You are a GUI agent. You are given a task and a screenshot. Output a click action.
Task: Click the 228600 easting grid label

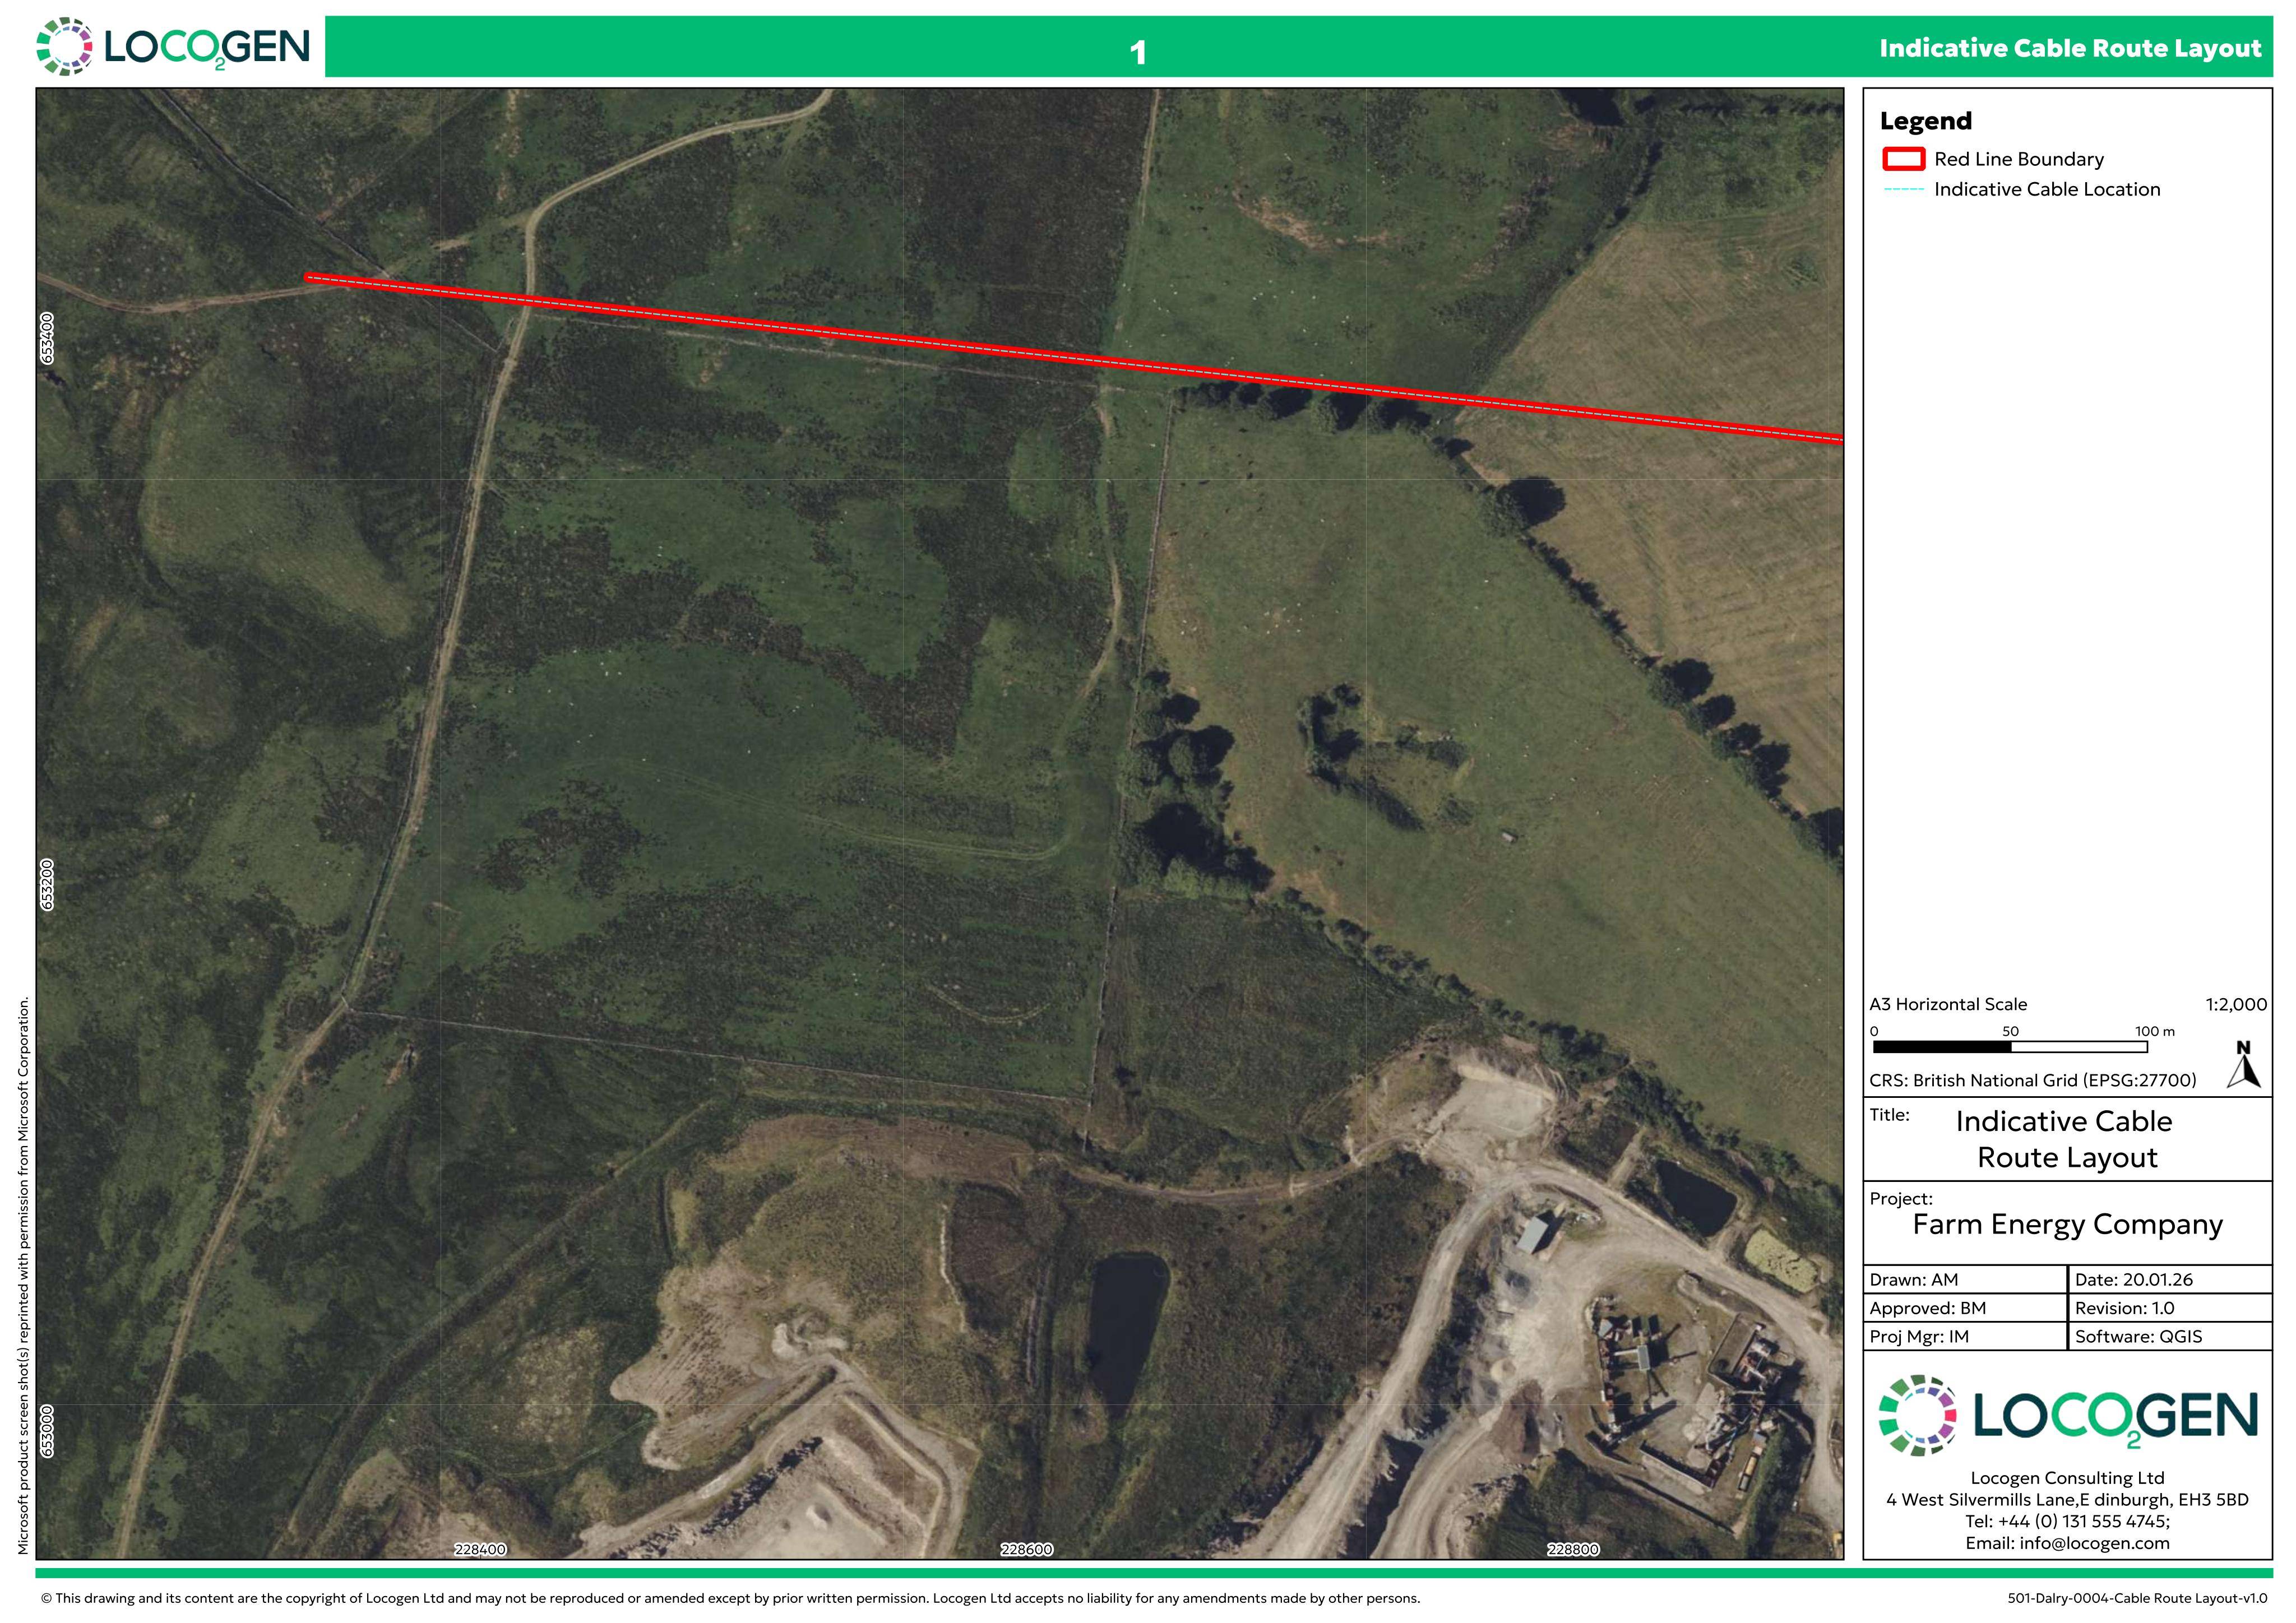point(1026,1549)
